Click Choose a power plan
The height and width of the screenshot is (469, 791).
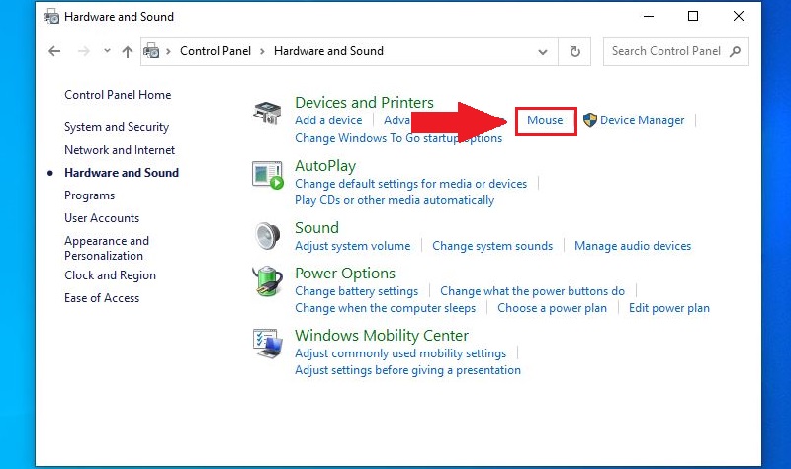552,308
